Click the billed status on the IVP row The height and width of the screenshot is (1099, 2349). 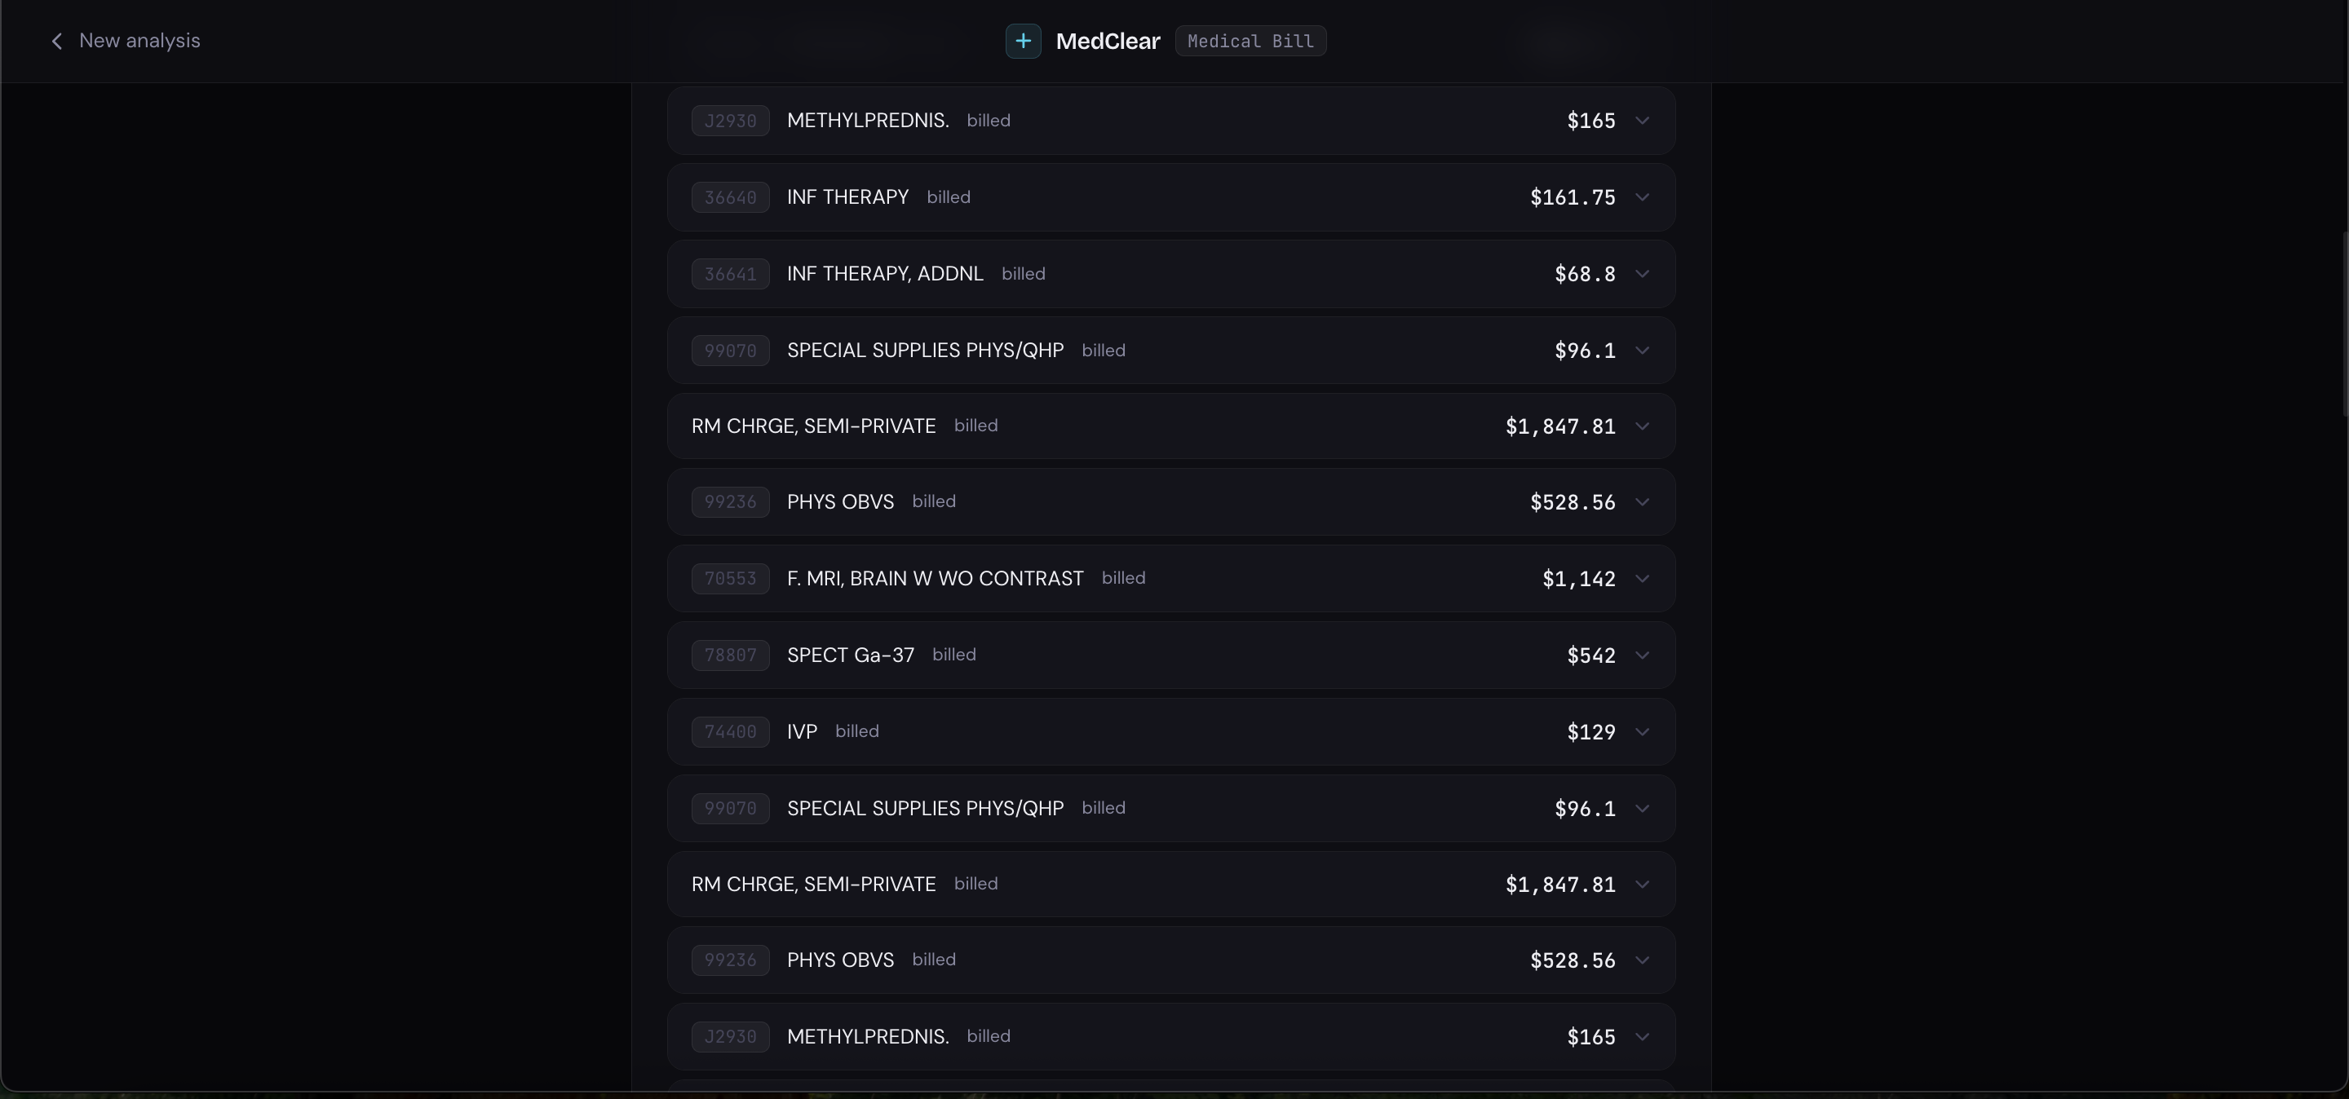[857, 732]
